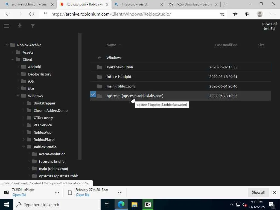Select RobloxApp in sidebar tree

[x=42, y=133]
